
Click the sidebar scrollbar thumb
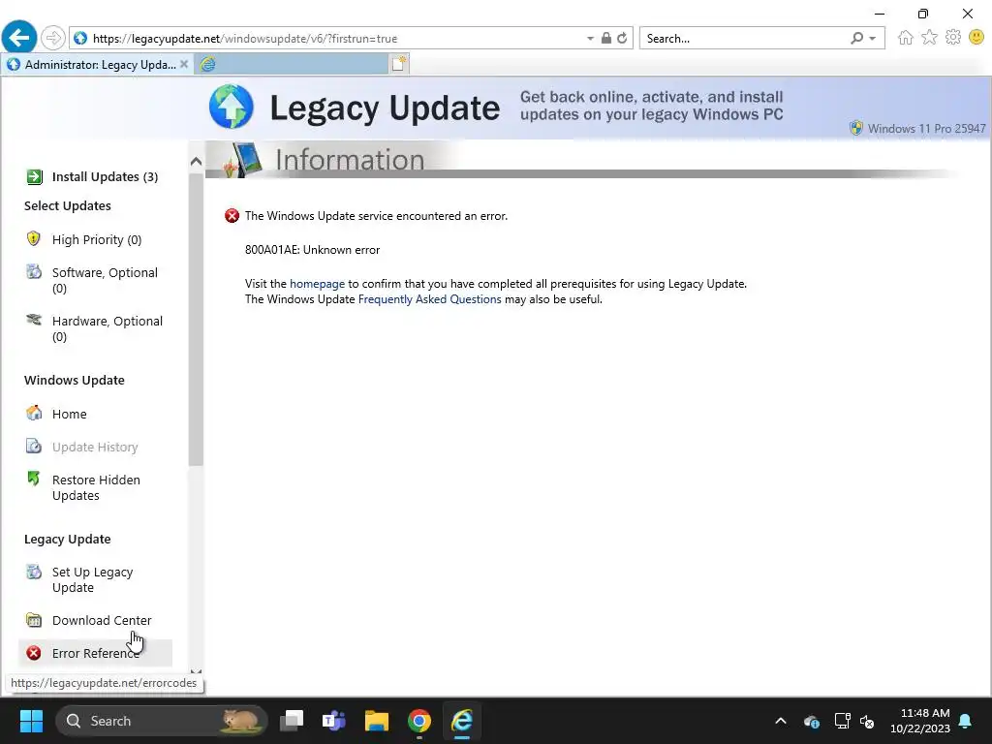click(x=196, y=320)
